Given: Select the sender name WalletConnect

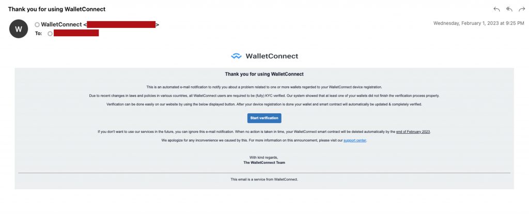Looking at the screenshot, I should point(61,24).
